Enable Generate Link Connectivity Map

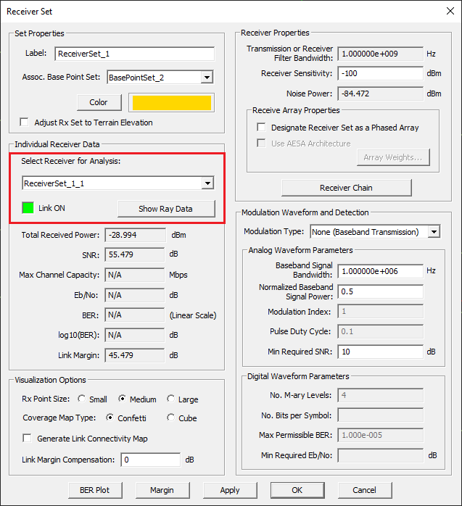coord(27,439)
